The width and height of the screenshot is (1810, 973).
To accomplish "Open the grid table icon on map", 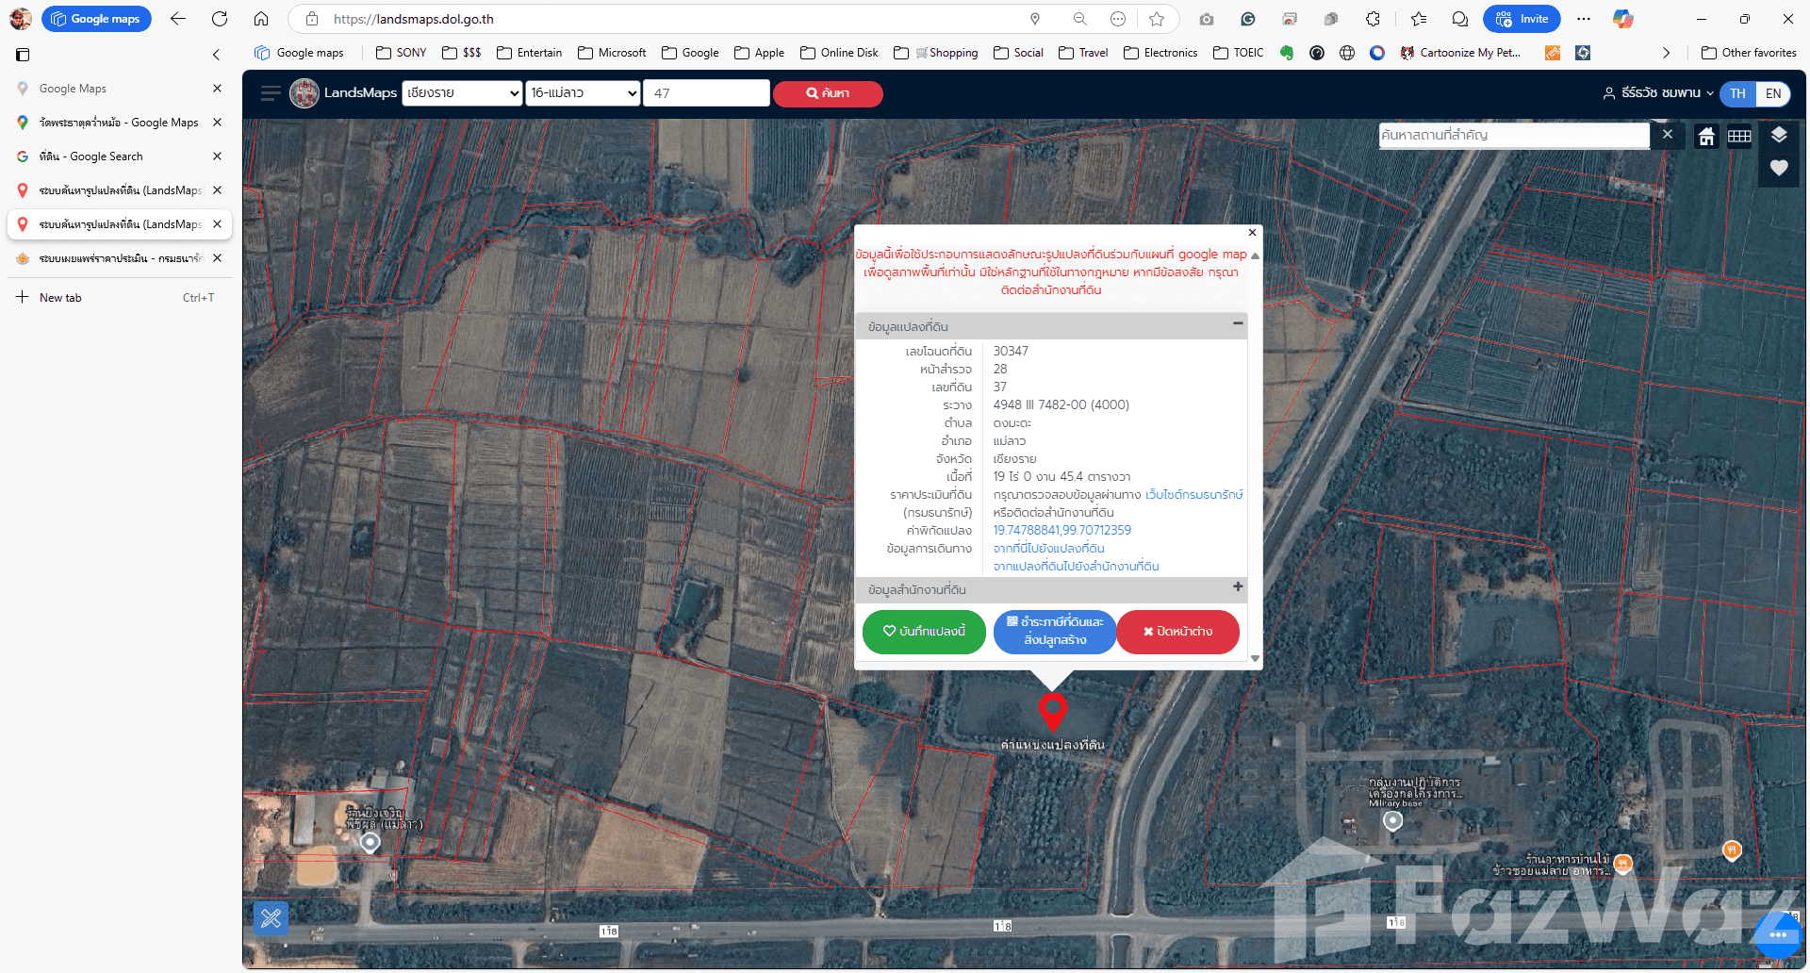I will (1739, 137).
